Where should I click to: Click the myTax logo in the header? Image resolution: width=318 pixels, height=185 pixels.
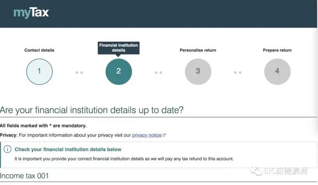click(x=31, y=12)
